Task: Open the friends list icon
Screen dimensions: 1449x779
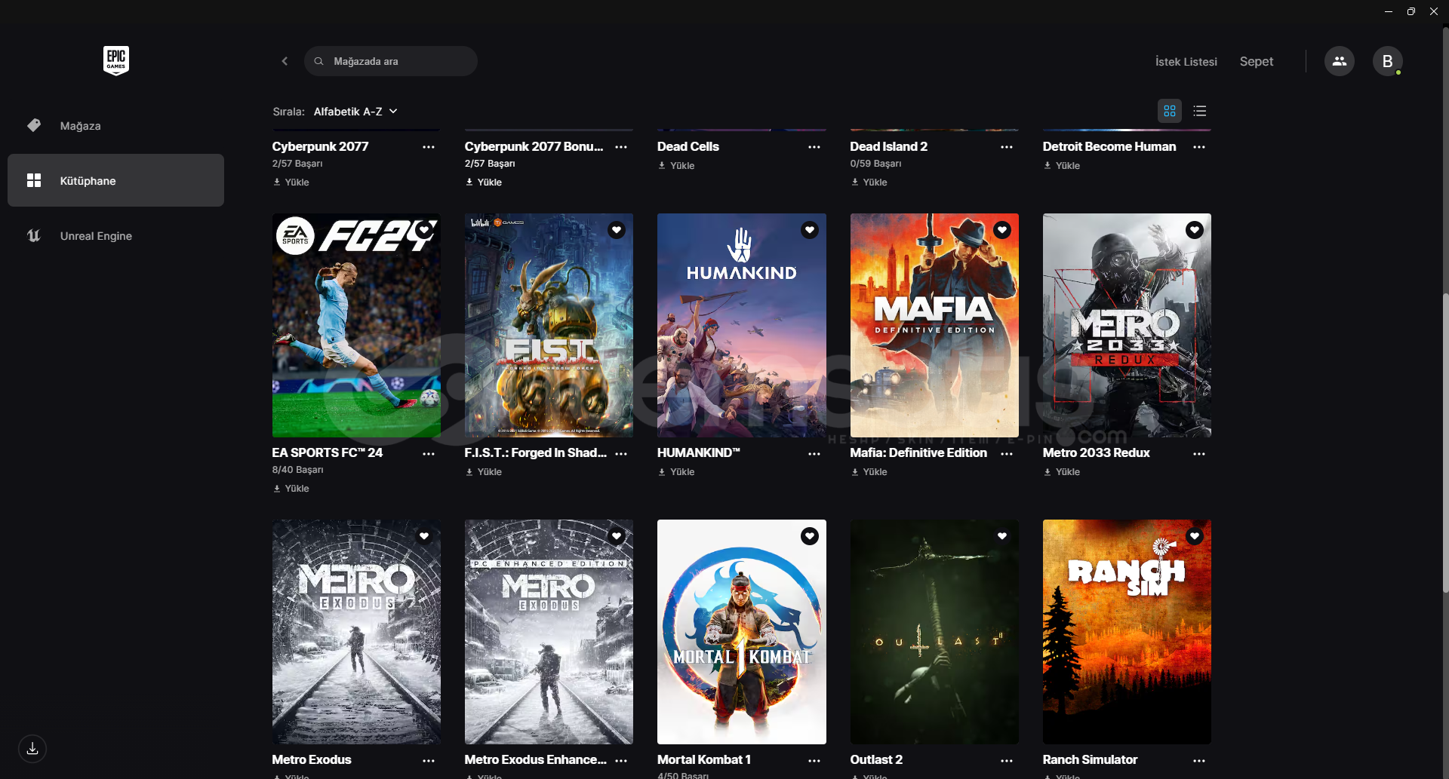Action: (x=1339, y=61)
